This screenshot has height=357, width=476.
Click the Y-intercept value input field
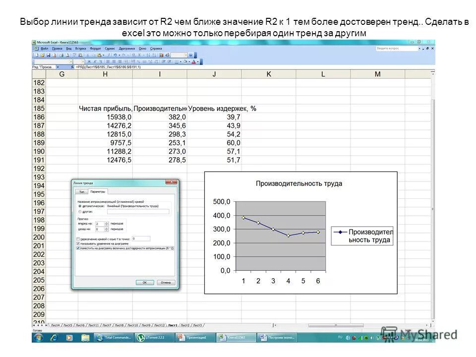pyautogui.click(x=141, y=238)
